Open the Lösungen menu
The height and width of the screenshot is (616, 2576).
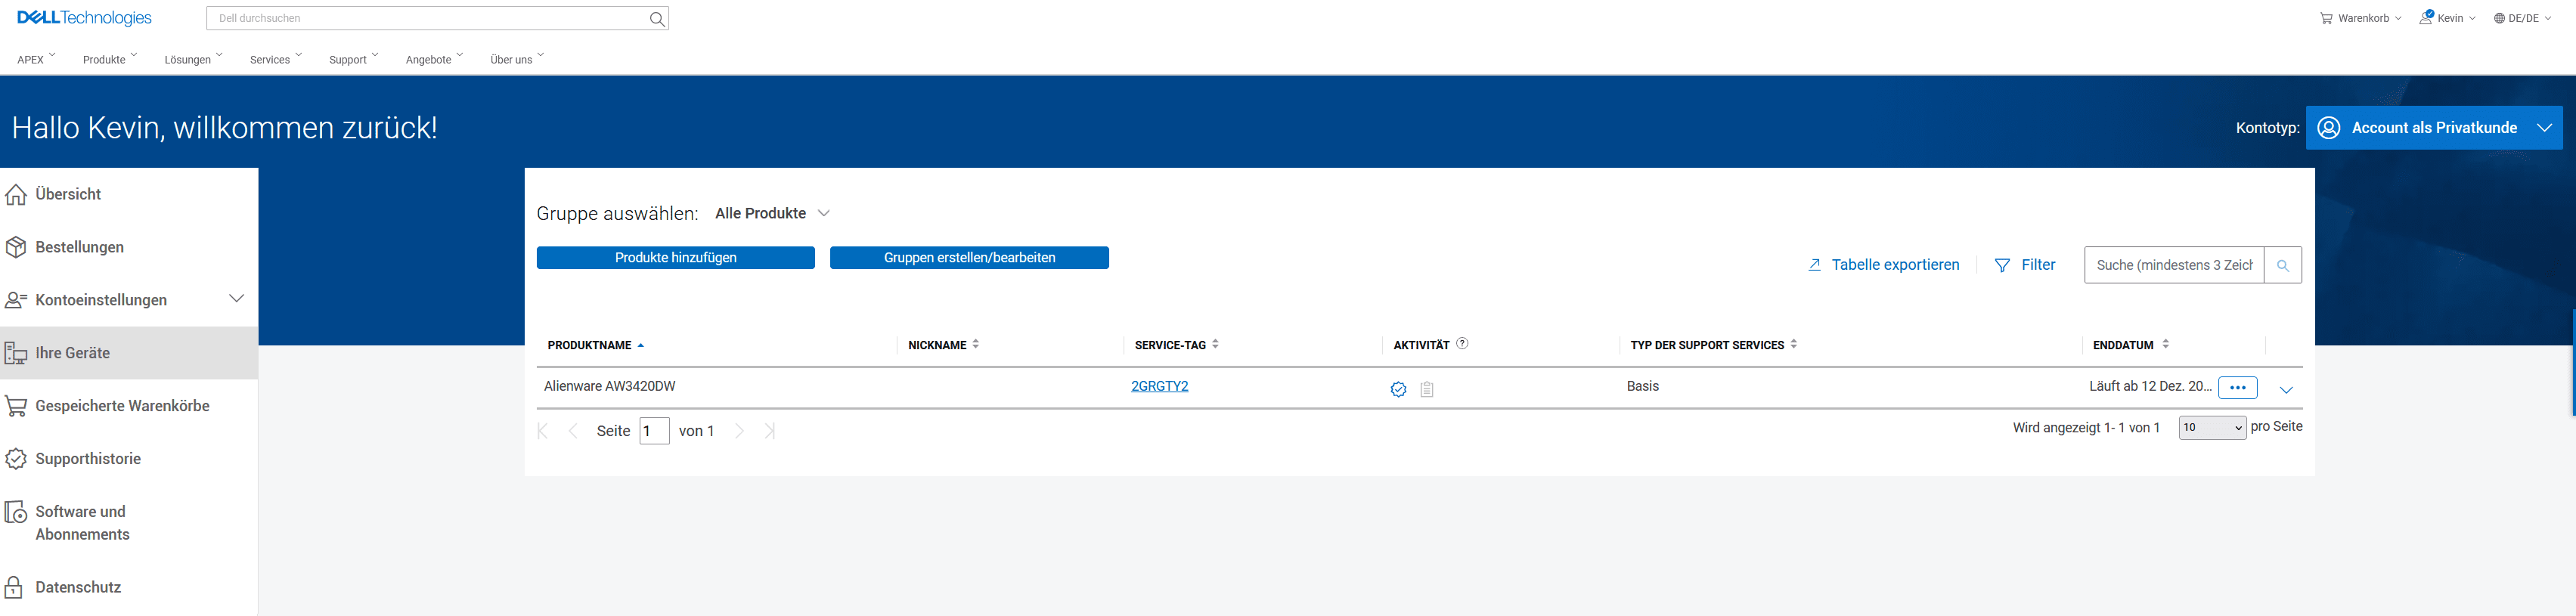click(193, 59)
